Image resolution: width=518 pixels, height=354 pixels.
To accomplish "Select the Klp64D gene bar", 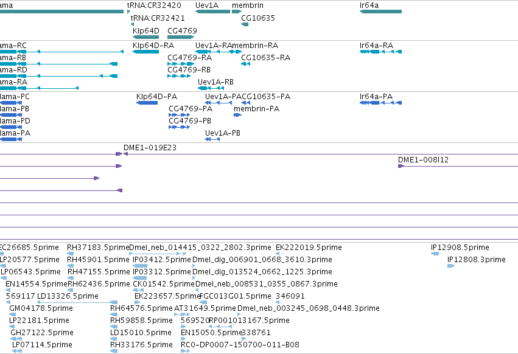I will 145,37.
